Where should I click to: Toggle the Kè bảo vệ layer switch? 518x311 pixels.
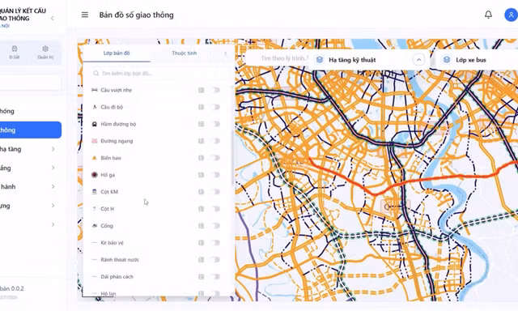(x=215, y=243)
